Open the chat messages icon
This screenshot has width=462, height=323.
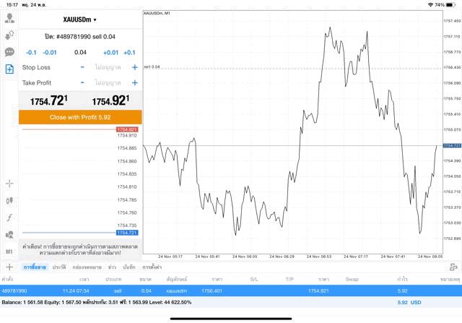click(x=9, y=52)
